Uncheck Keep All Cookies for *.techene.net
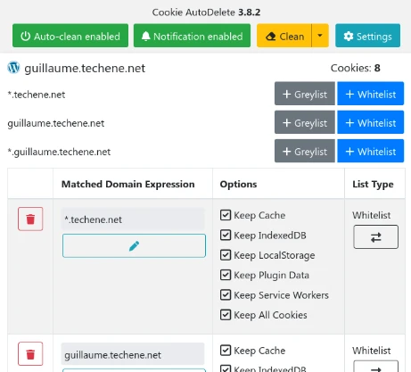Viewport: 411px width, 372px height. pyautogui.click(x=226, y=315)
